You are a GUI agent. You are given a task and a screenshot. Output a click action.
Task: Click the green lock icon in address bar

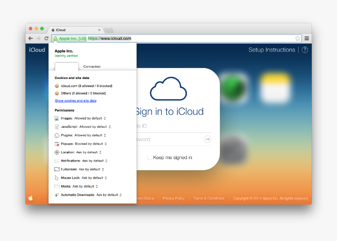56,38
